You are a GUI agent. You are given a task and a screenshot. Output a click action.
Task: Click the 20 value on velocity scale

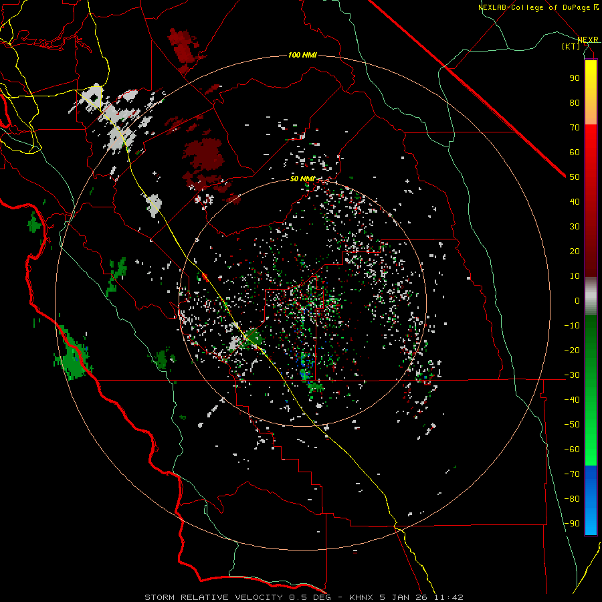pyautogui.click(x=575, y=252)
